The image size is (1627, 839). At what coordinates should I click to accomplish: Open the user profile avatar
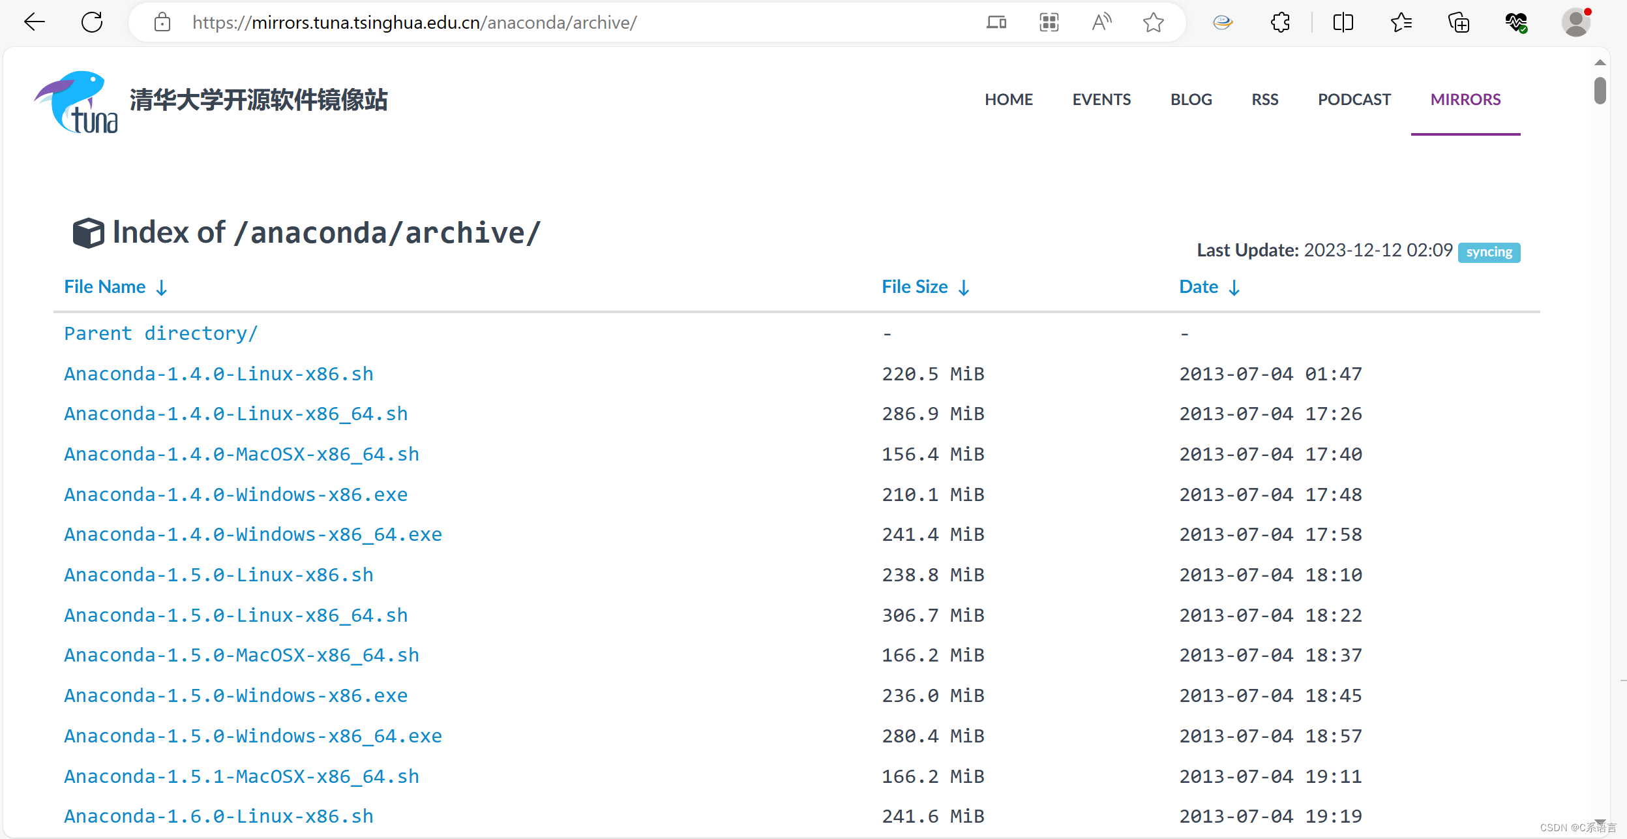point(1576,22)
